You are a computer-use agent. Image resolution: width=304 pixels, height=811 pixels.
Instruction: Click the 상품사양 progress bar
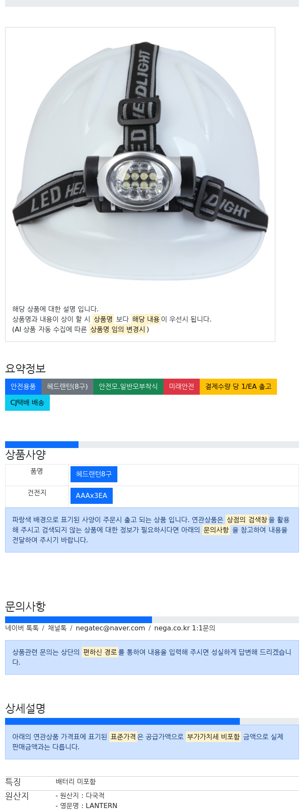[152, 445]
